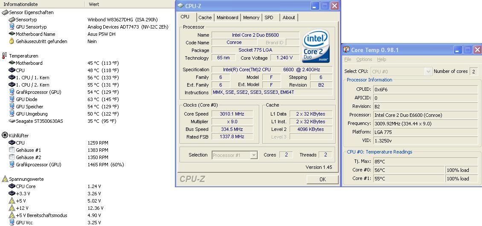Click the Core Temp title bar icon
This screenshot has width=482, height=226.
(346, 50)
